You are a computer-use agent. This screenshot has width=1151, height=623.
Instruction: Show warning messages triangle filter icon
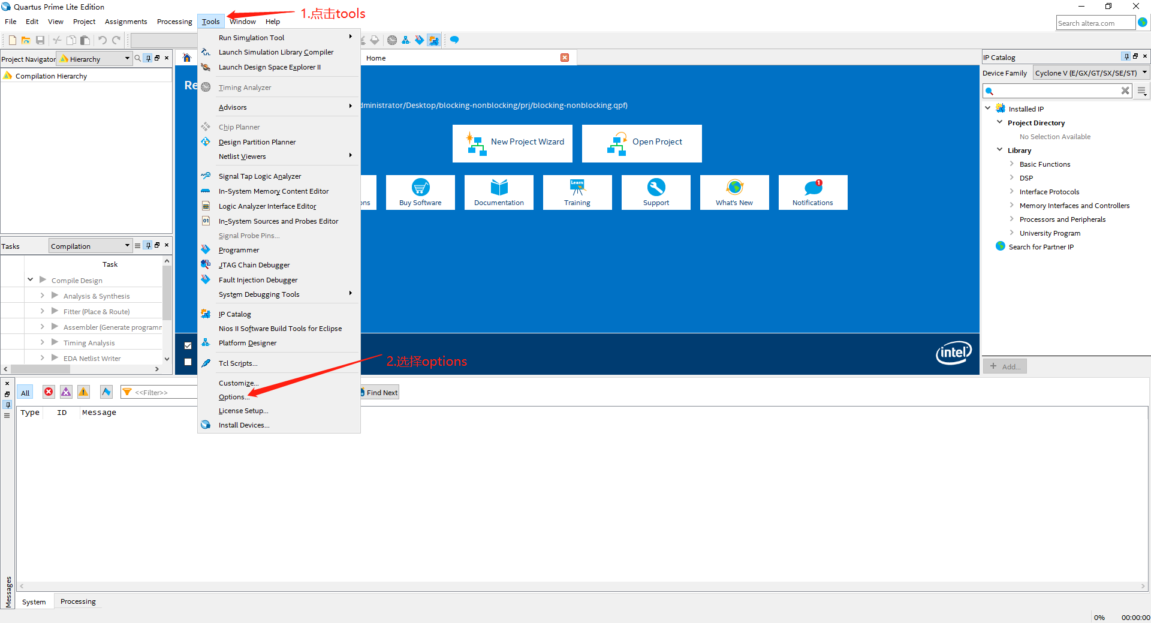(x=83, y=392)
